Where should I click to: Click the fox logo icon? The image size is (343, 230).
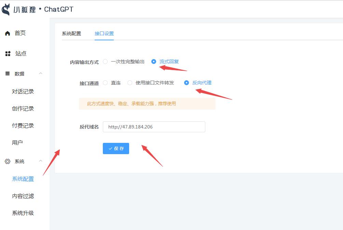tap(6, 10)
